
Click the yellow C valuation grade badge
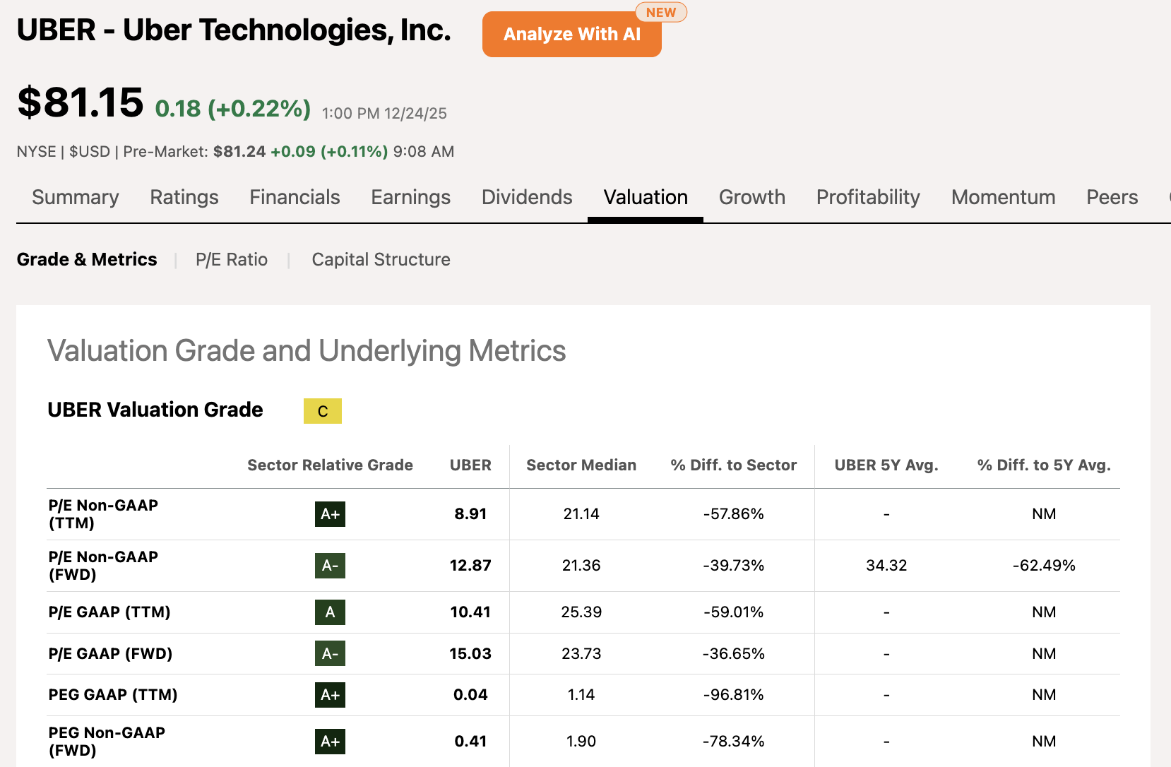(x=322, y=411)
